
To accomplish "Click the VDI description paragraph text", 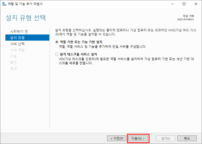I will tap(126, 61).
